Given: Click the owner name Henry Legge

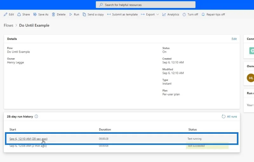Looking at the screenshot, I should pyautogui.click(x=15, y=62).
